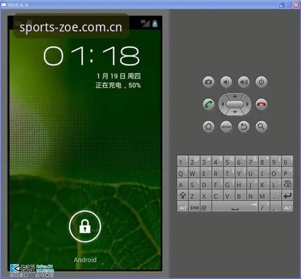
Task: Toggle the shift key on keyboard
Action: pos(182,195)
